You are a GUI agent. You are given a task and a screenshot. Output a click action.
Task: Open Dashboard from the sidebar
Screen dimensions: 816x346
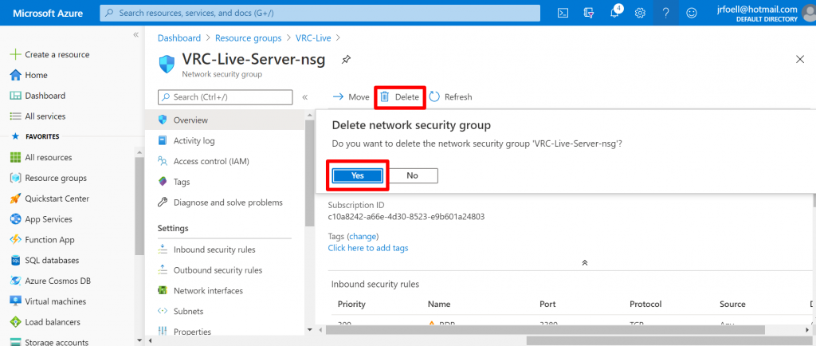[x=38, y=96]
